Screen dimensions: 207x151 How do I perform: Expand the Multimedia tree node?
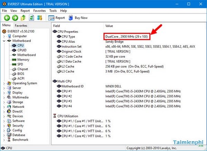coord(4,97)
